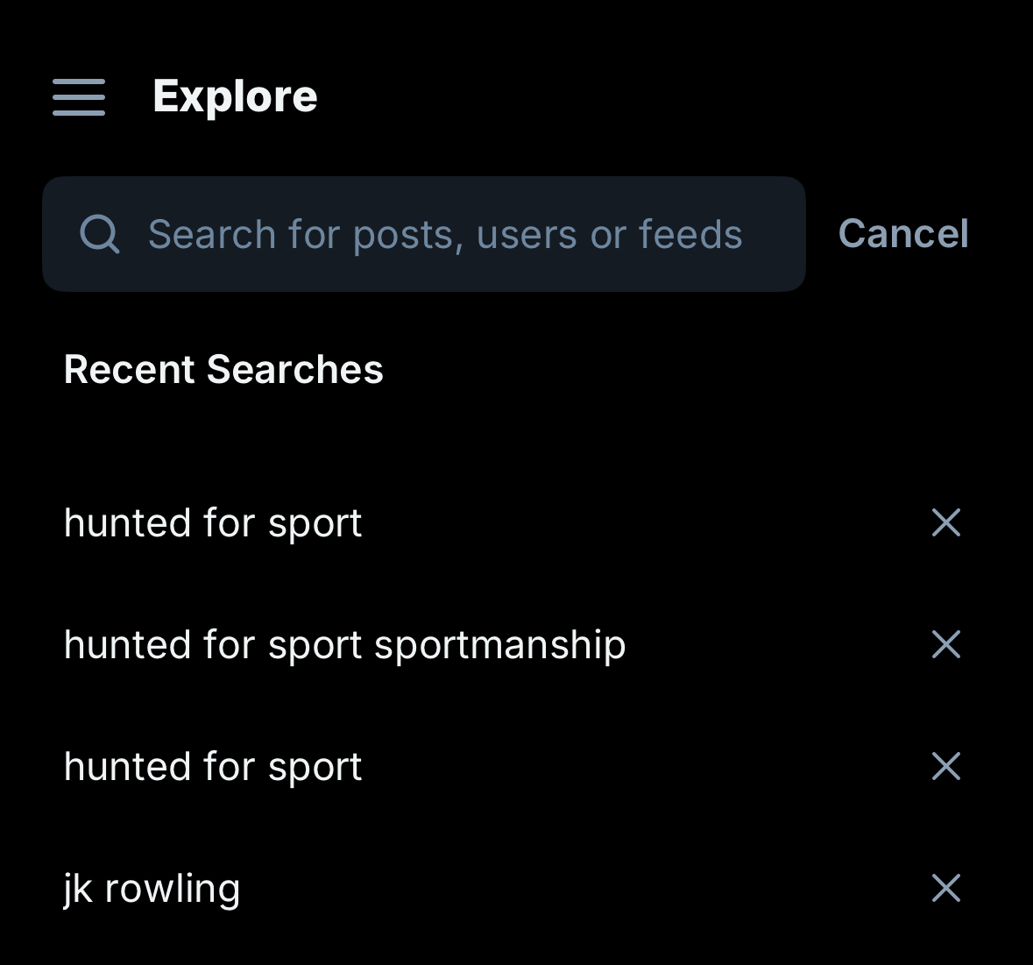This screenshot has width=1033, height=965.
Task: Run the "hunted for sport sportmanship" search
Action: click(345, 645)
